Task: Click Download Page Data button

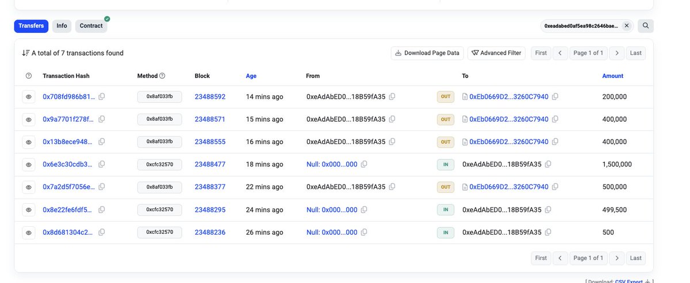Action: (427, 53)
